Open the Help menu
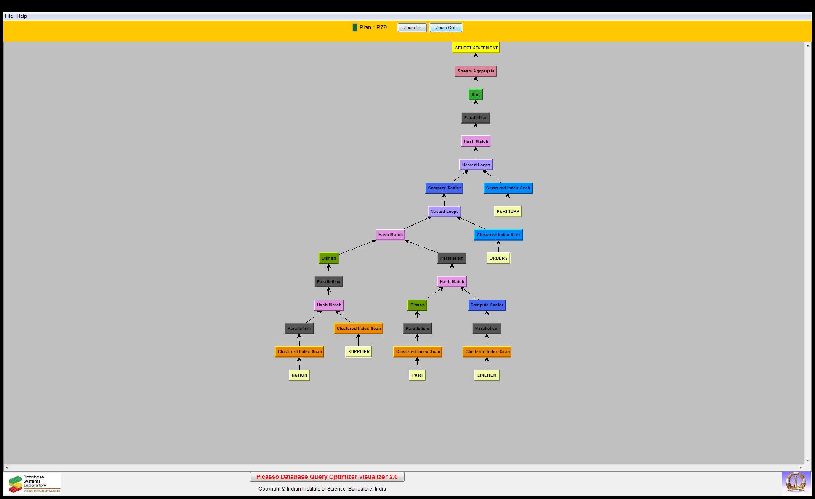815x499 pixels. [21, 16]
